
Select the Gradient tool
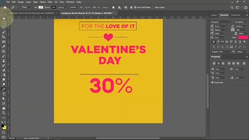click(4, 75)
